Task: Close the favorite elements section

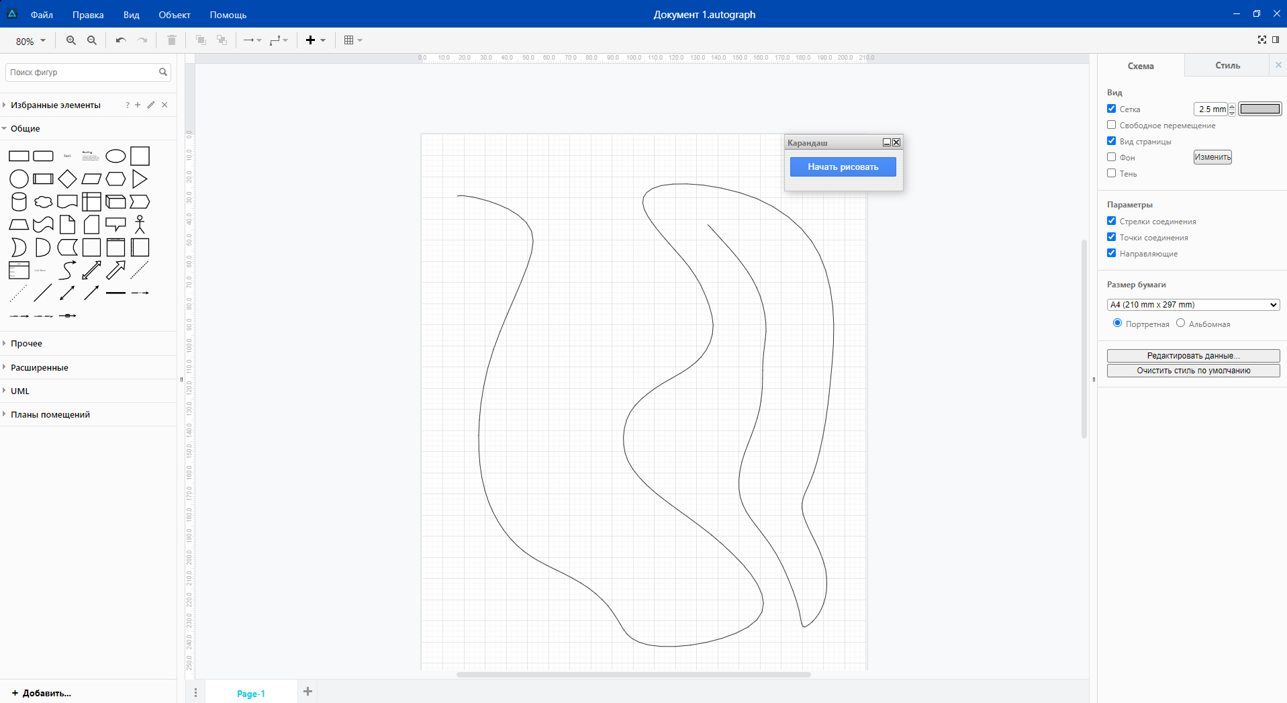Action: click(x=164, y=105)
